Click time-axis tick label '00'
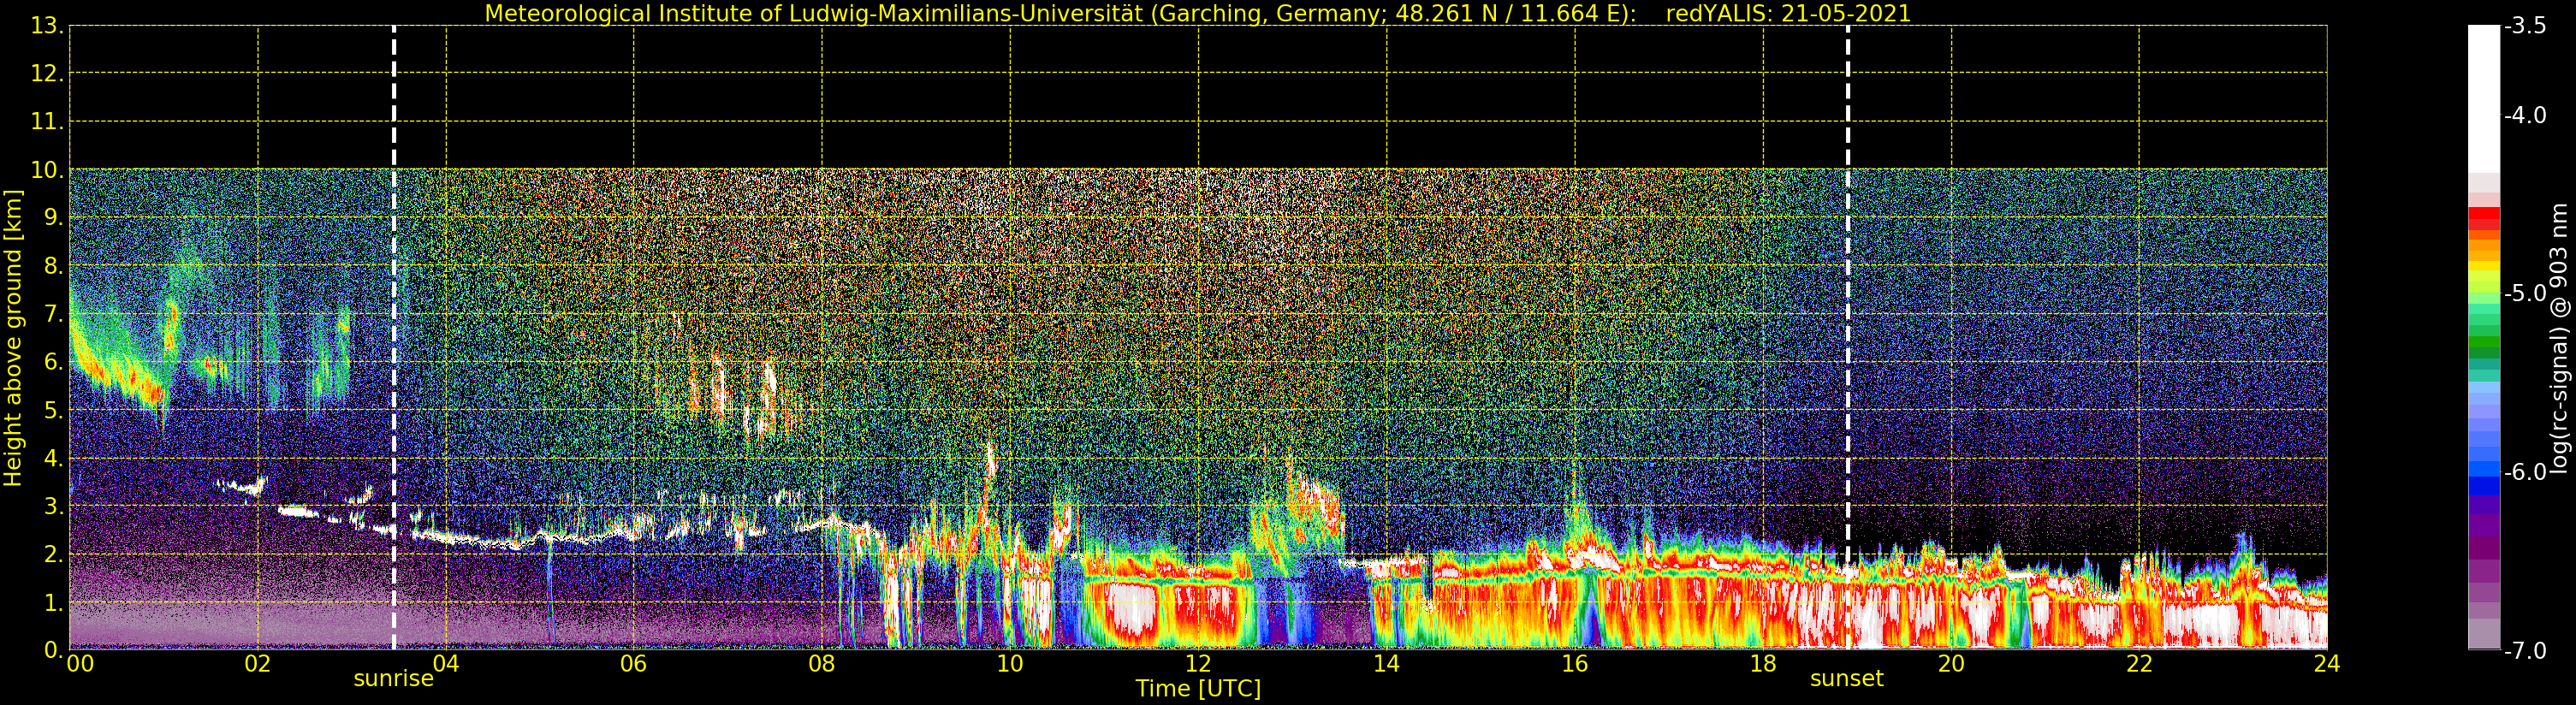 (80, 664)
